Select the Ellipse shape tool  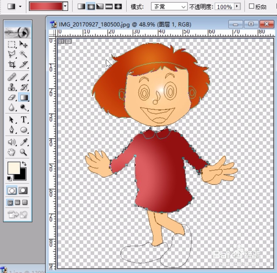coord(23,130)
